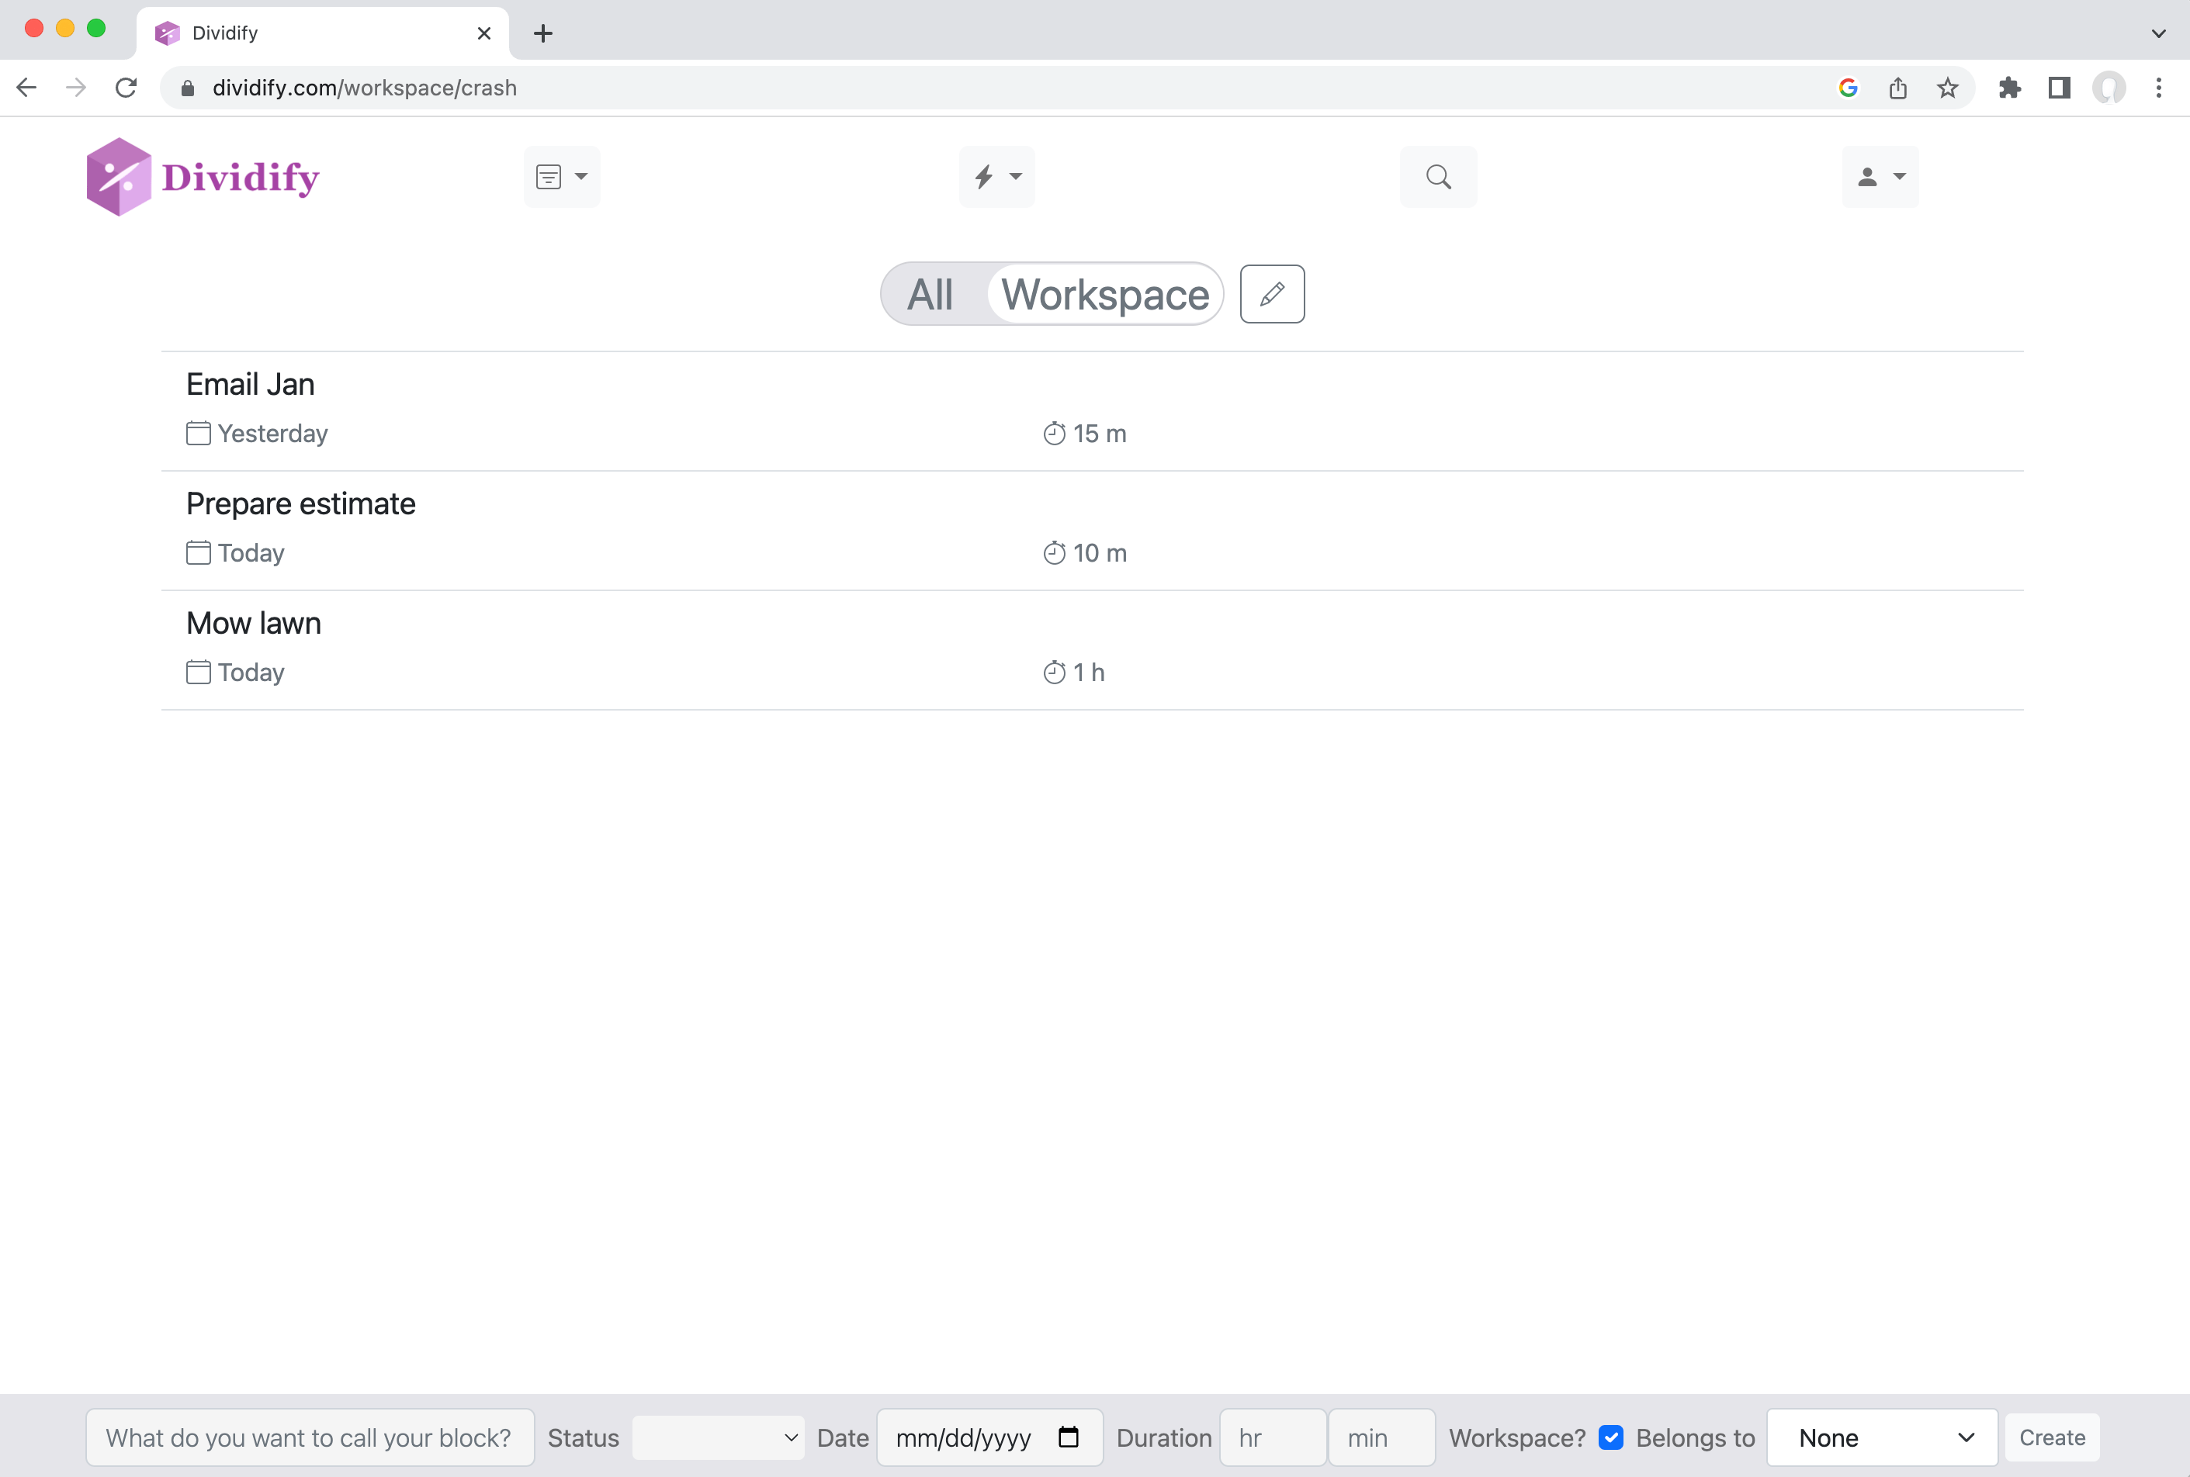Open the Prepare estimate block
This screenshot has width=2190, height=1477.
click(300, 504)
